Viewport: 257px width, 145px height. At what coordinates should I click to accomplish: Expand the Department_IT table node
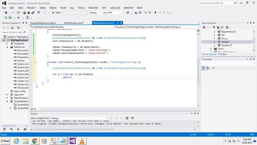coord(214,32)
